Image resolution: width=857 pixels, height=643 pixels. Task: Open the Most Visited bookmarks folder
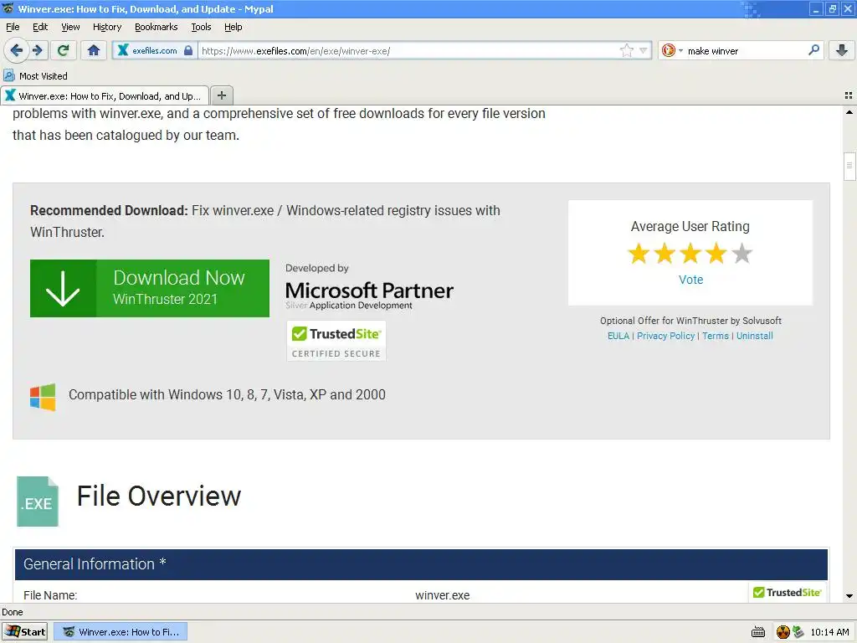click(35, 76)
